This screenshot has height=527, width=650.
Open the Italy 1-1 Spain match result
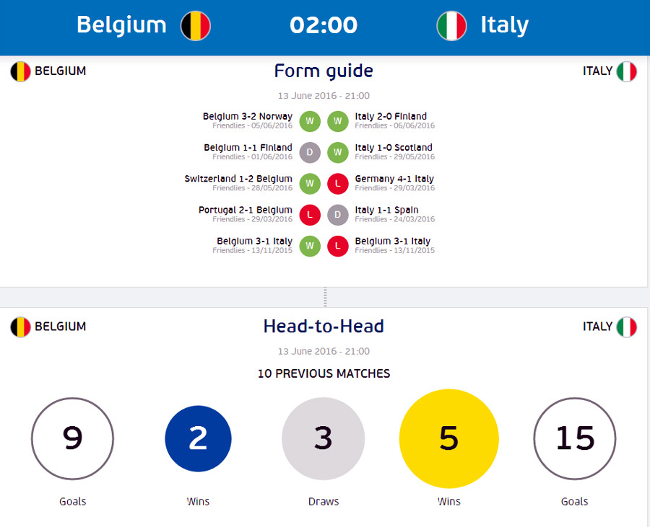click(386, 210)
